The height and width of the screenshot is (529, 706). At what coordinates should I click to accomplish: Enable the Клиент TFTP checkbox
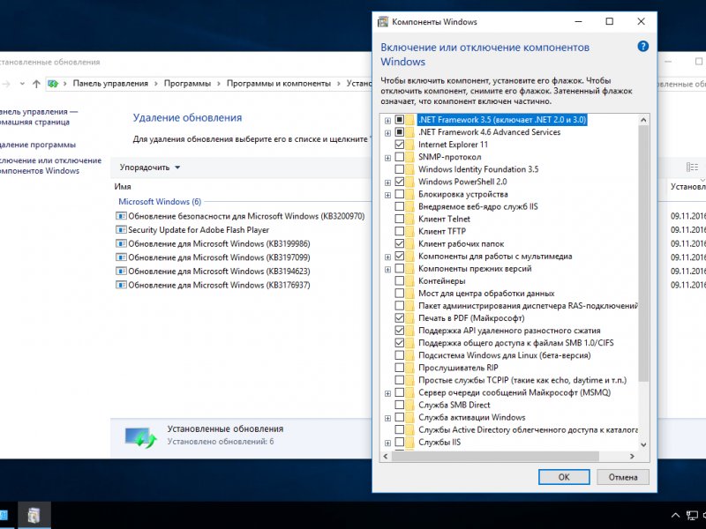coord(400,231)
